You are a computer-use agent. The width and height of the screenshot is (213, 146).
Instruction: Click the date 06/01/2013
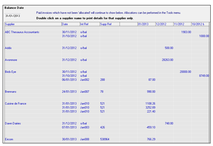point(69,80)
